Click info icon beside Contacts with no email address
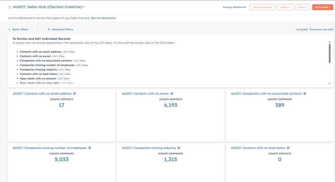 pos(75,94)
